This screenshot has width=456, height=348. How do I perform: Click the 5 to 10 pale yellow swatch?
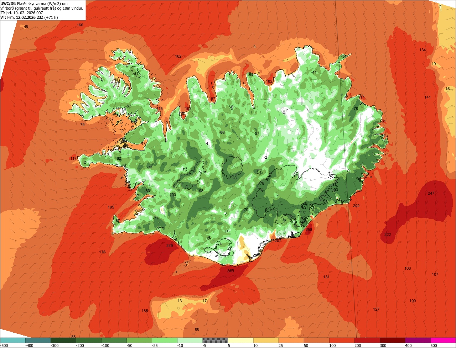tap(240, 340)
